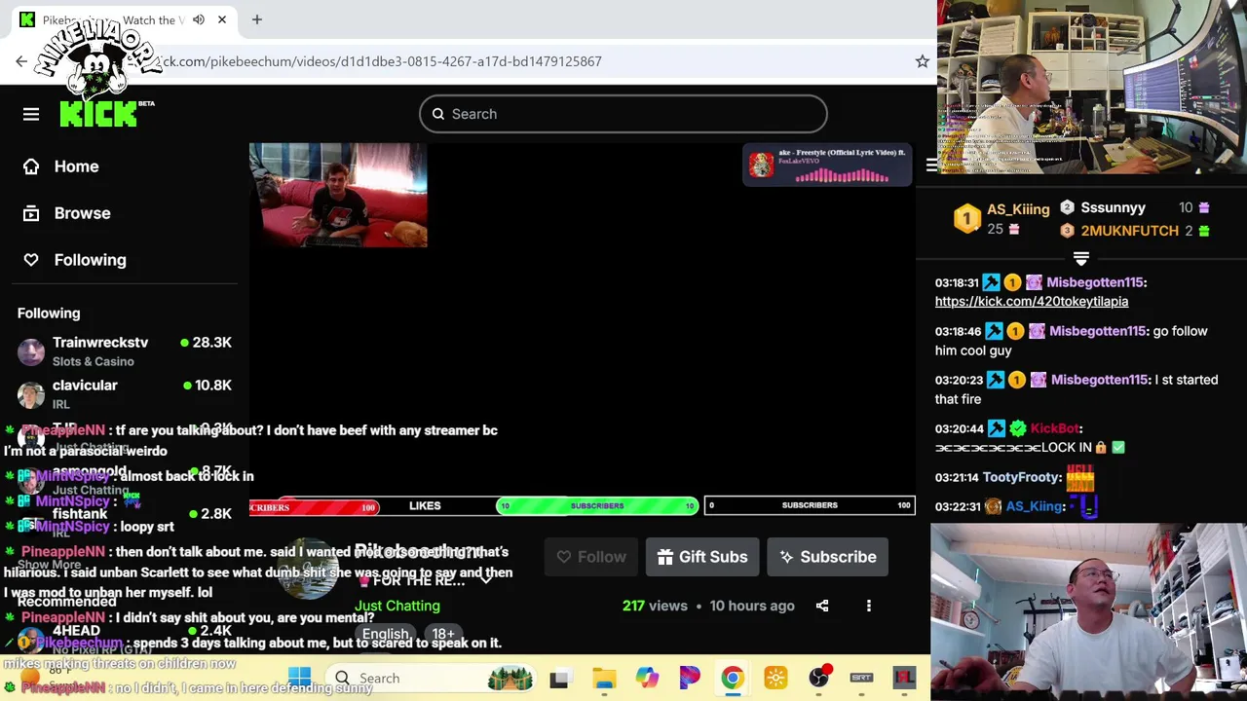Open OBS Studio from the taskbar

coord(818,678)
